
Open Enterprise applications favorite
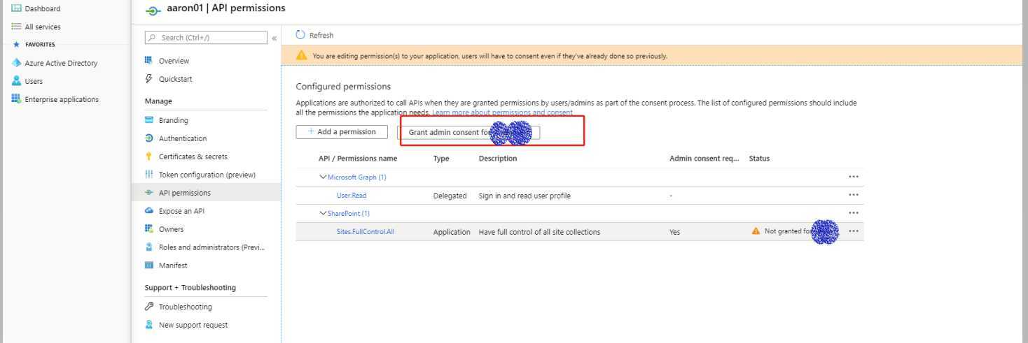point(62,99)
